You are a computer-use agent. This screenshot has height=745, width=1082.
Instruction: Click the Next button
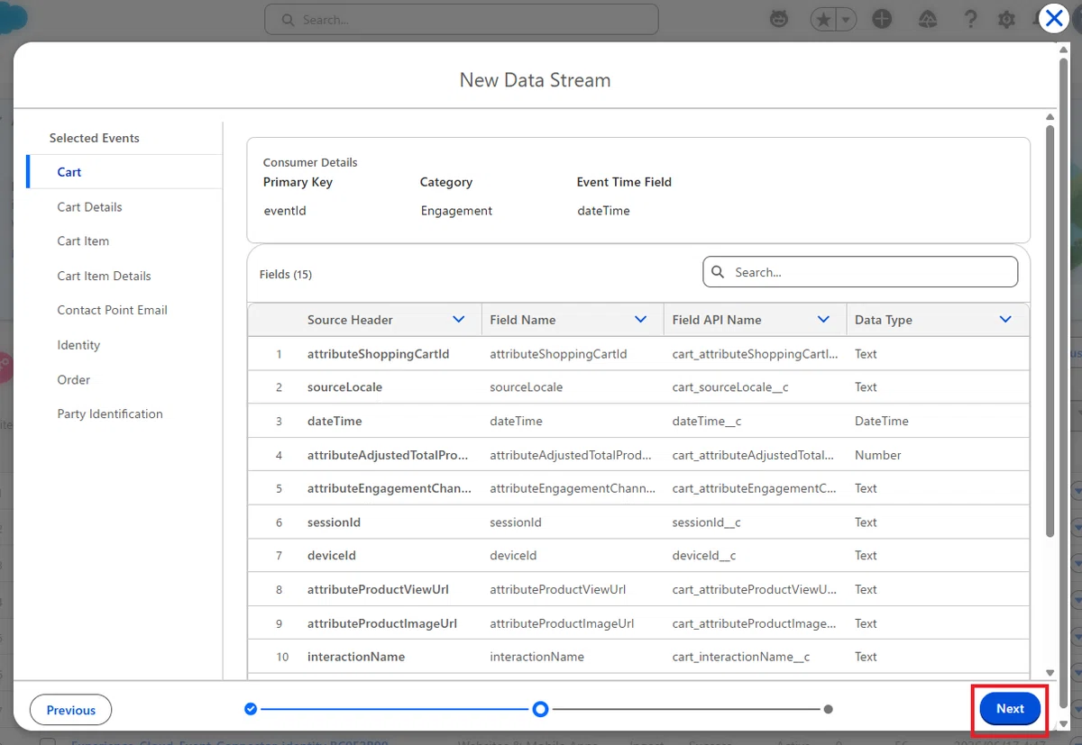point(1010,709)
